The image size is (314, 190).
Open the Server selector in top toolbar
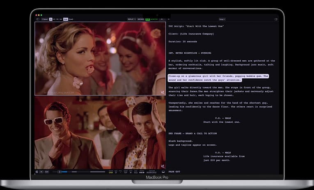click(44, 19)
